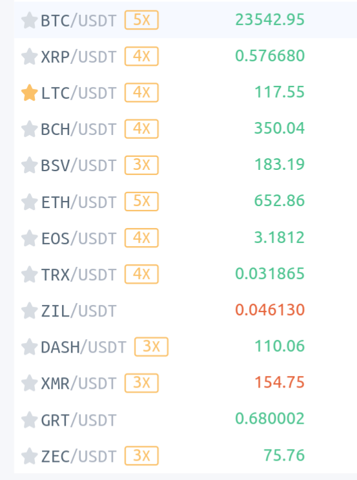Click star next to TRX/USDT
Screen dimensions: 357x480
pos(29,275)
